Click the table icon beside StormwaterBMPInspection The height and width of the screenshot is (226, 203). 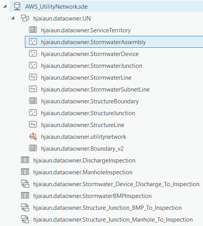tap(25, 196)
